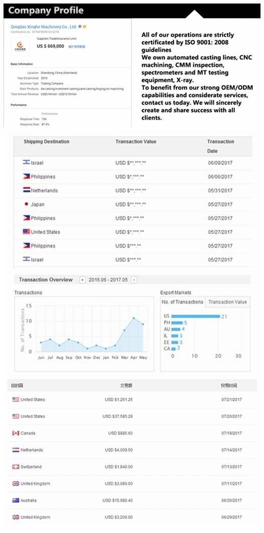The image size is (264, 533).
Task: Select the No. of Transactions tab
Action: [x=183, y=302]
